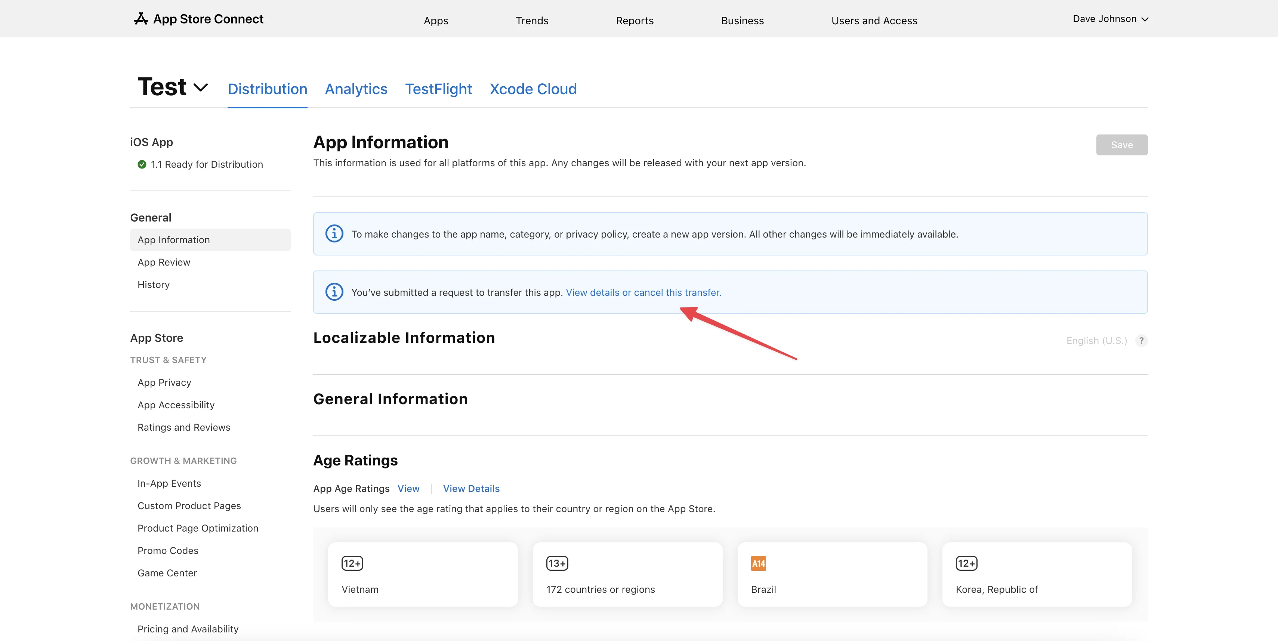Click the Korea, Republic of rating card
The image size is (1278, 641).
(1037, 574)
